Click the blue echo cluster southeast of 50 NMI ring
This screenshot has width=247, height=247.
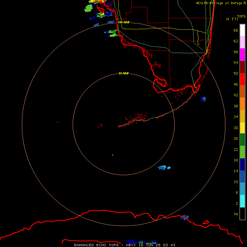[164, 168]
